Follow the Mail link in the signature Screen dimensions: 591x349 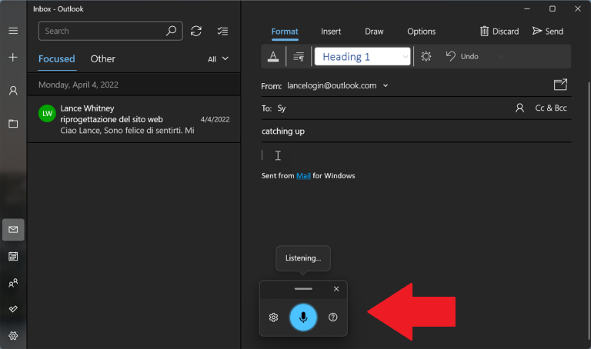pos(303,176)
